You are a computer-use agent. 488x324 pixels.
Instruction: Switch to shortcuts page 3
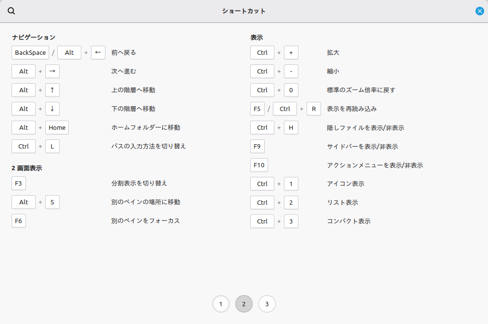(267, 304)
